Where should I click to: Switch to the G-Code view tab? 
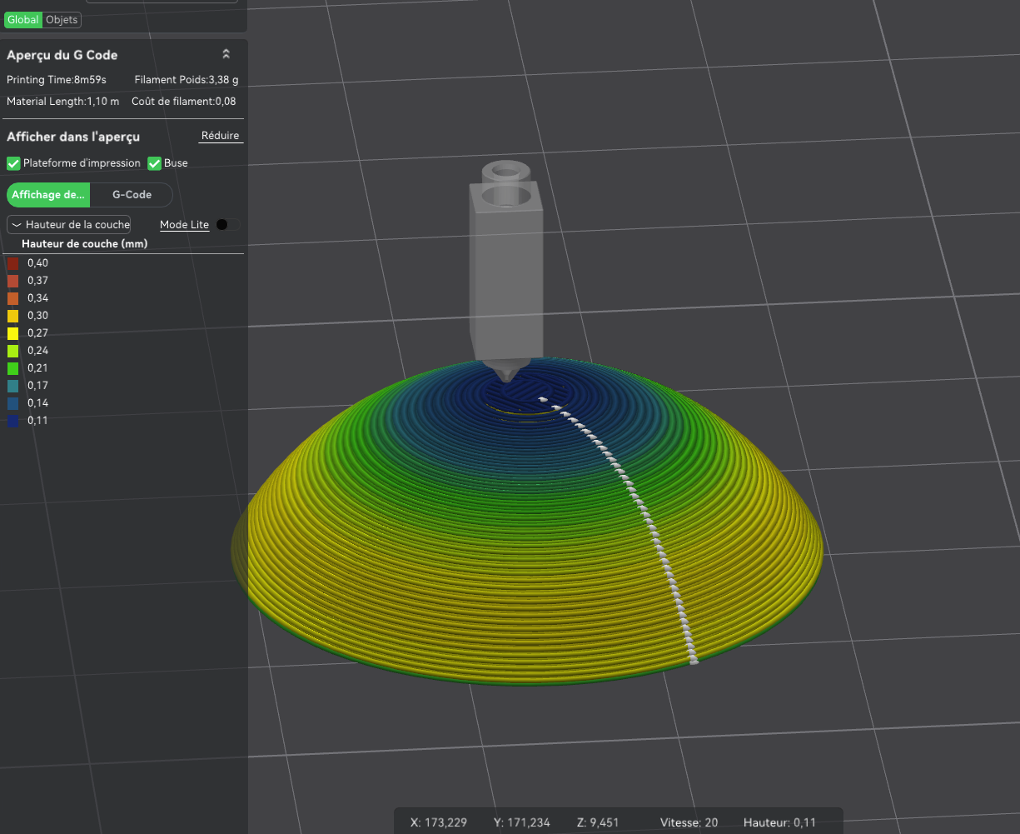[132, 195]
